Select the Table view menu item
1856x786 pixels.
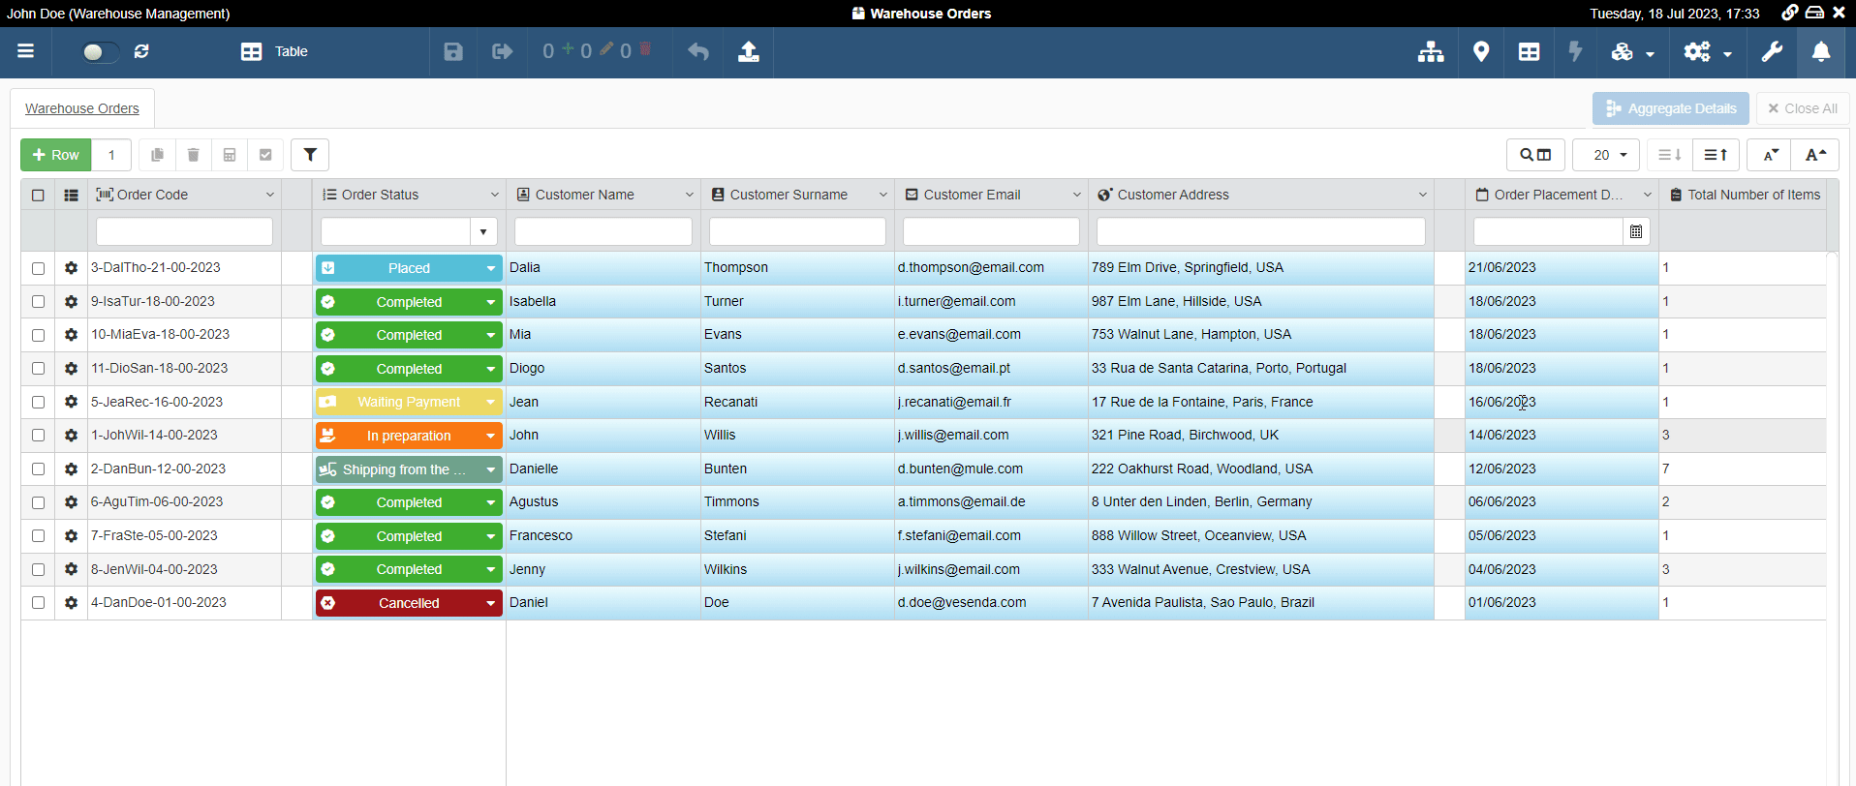tap(274, 51)
